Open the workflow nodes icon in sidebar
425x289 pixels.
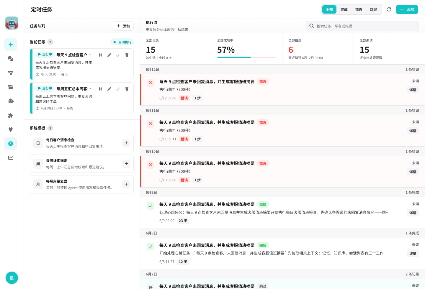[11, 73]
